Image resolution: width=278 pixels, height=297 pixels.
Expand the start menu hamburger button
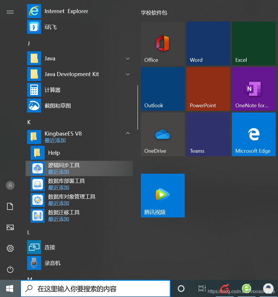tap(10, 12)
